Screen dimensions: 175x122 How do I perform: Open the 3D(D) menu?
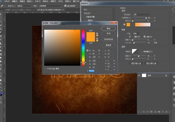60,1
